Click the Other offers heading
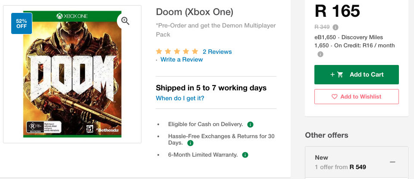Image resolution: width=414 pixels, height=179 pixels. coord(326,135)
